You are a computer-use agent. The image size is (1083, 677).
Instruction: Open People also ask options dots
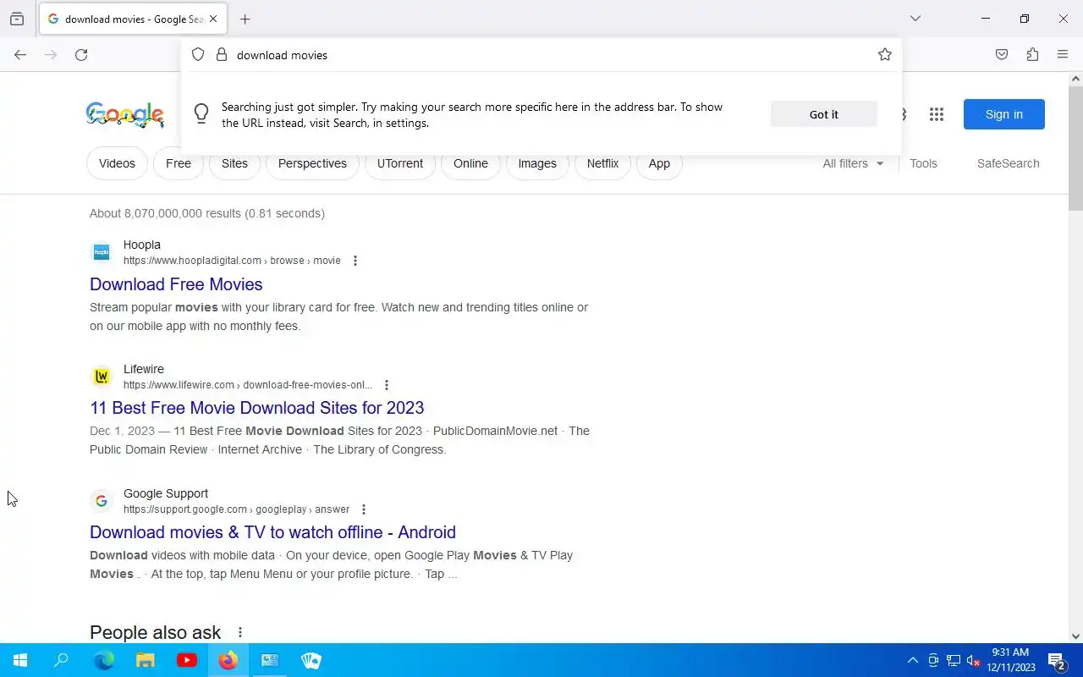point(240,632)
